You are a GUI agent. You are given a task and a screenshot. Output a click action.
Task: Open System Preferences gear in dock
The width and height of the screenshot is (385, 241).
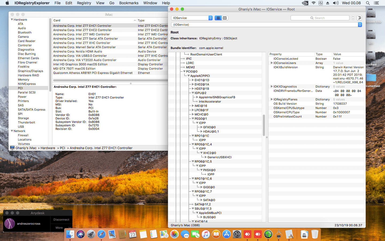237,234
